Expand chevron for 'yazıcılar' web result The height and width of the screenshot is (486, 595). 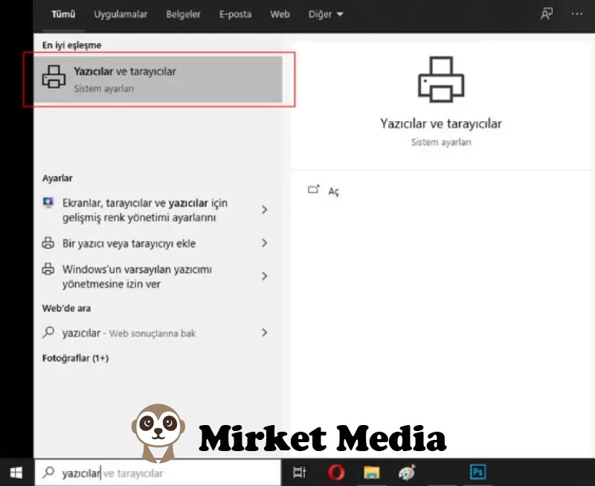click(265, 332)
